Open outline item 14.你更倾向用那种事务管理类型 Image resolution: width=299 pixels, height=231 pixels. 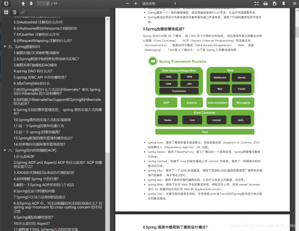[40, 144]
